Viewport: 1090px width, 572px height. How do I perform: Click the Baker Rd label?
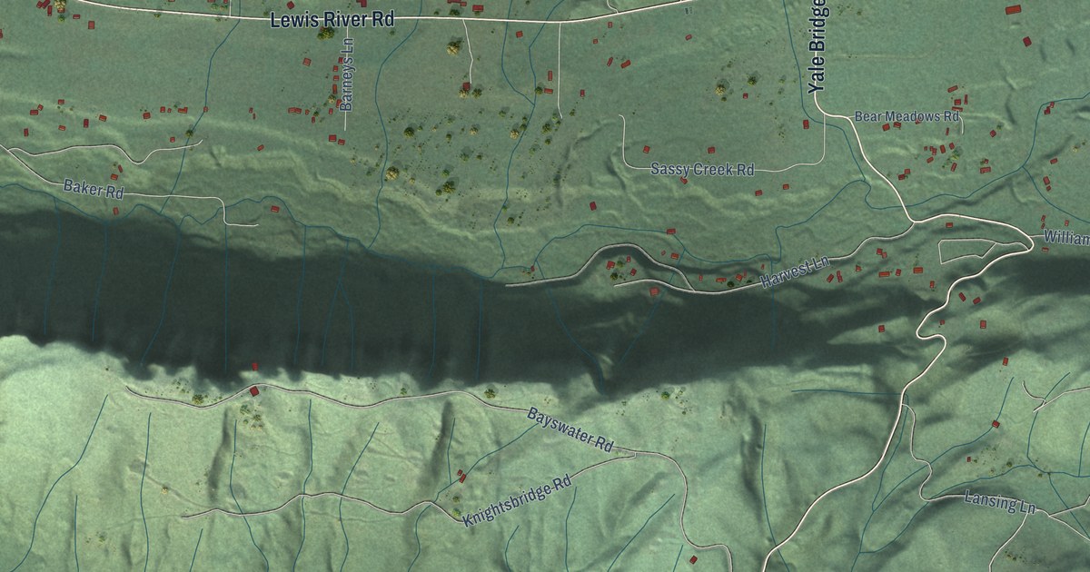(94, 190)
